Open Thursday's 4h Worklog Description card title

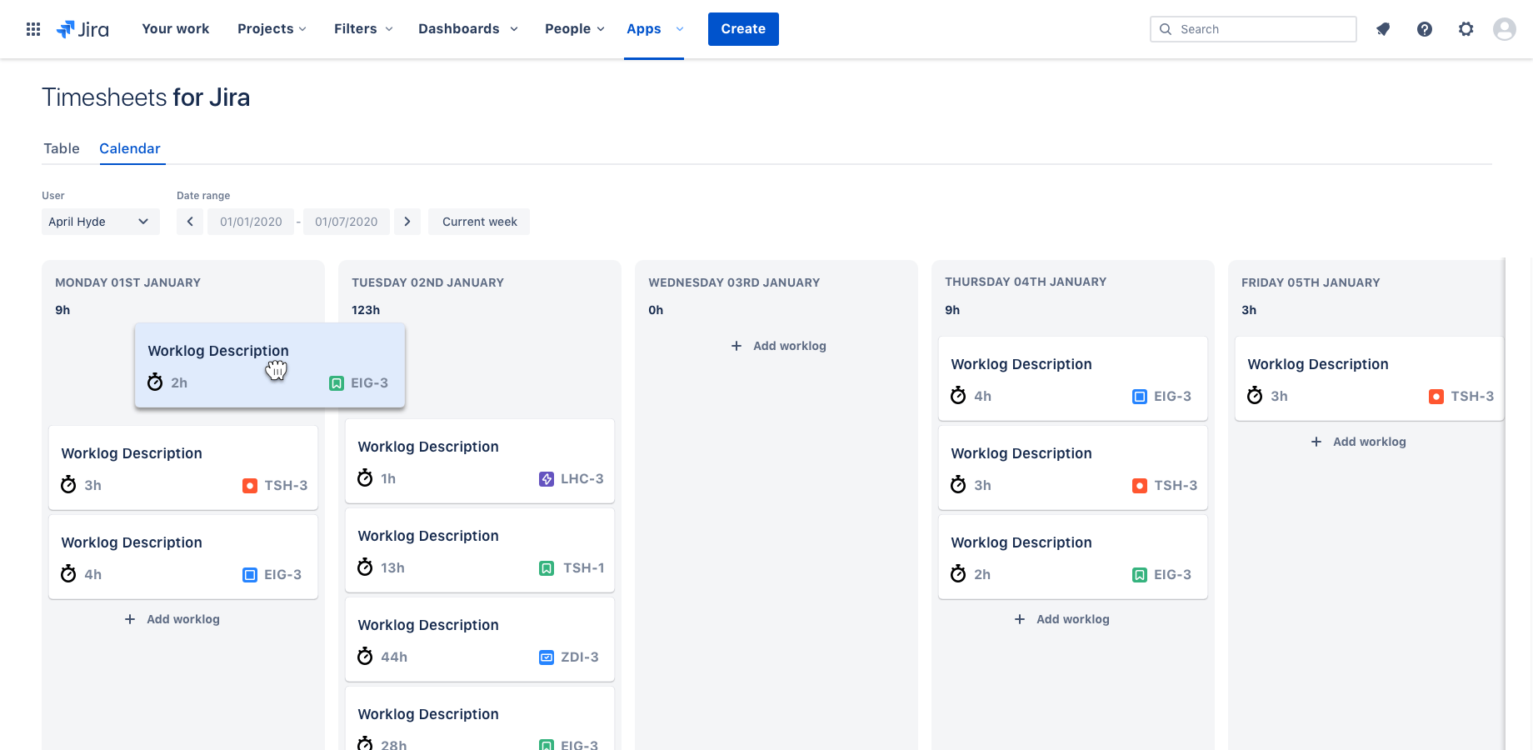point(1021,364)
